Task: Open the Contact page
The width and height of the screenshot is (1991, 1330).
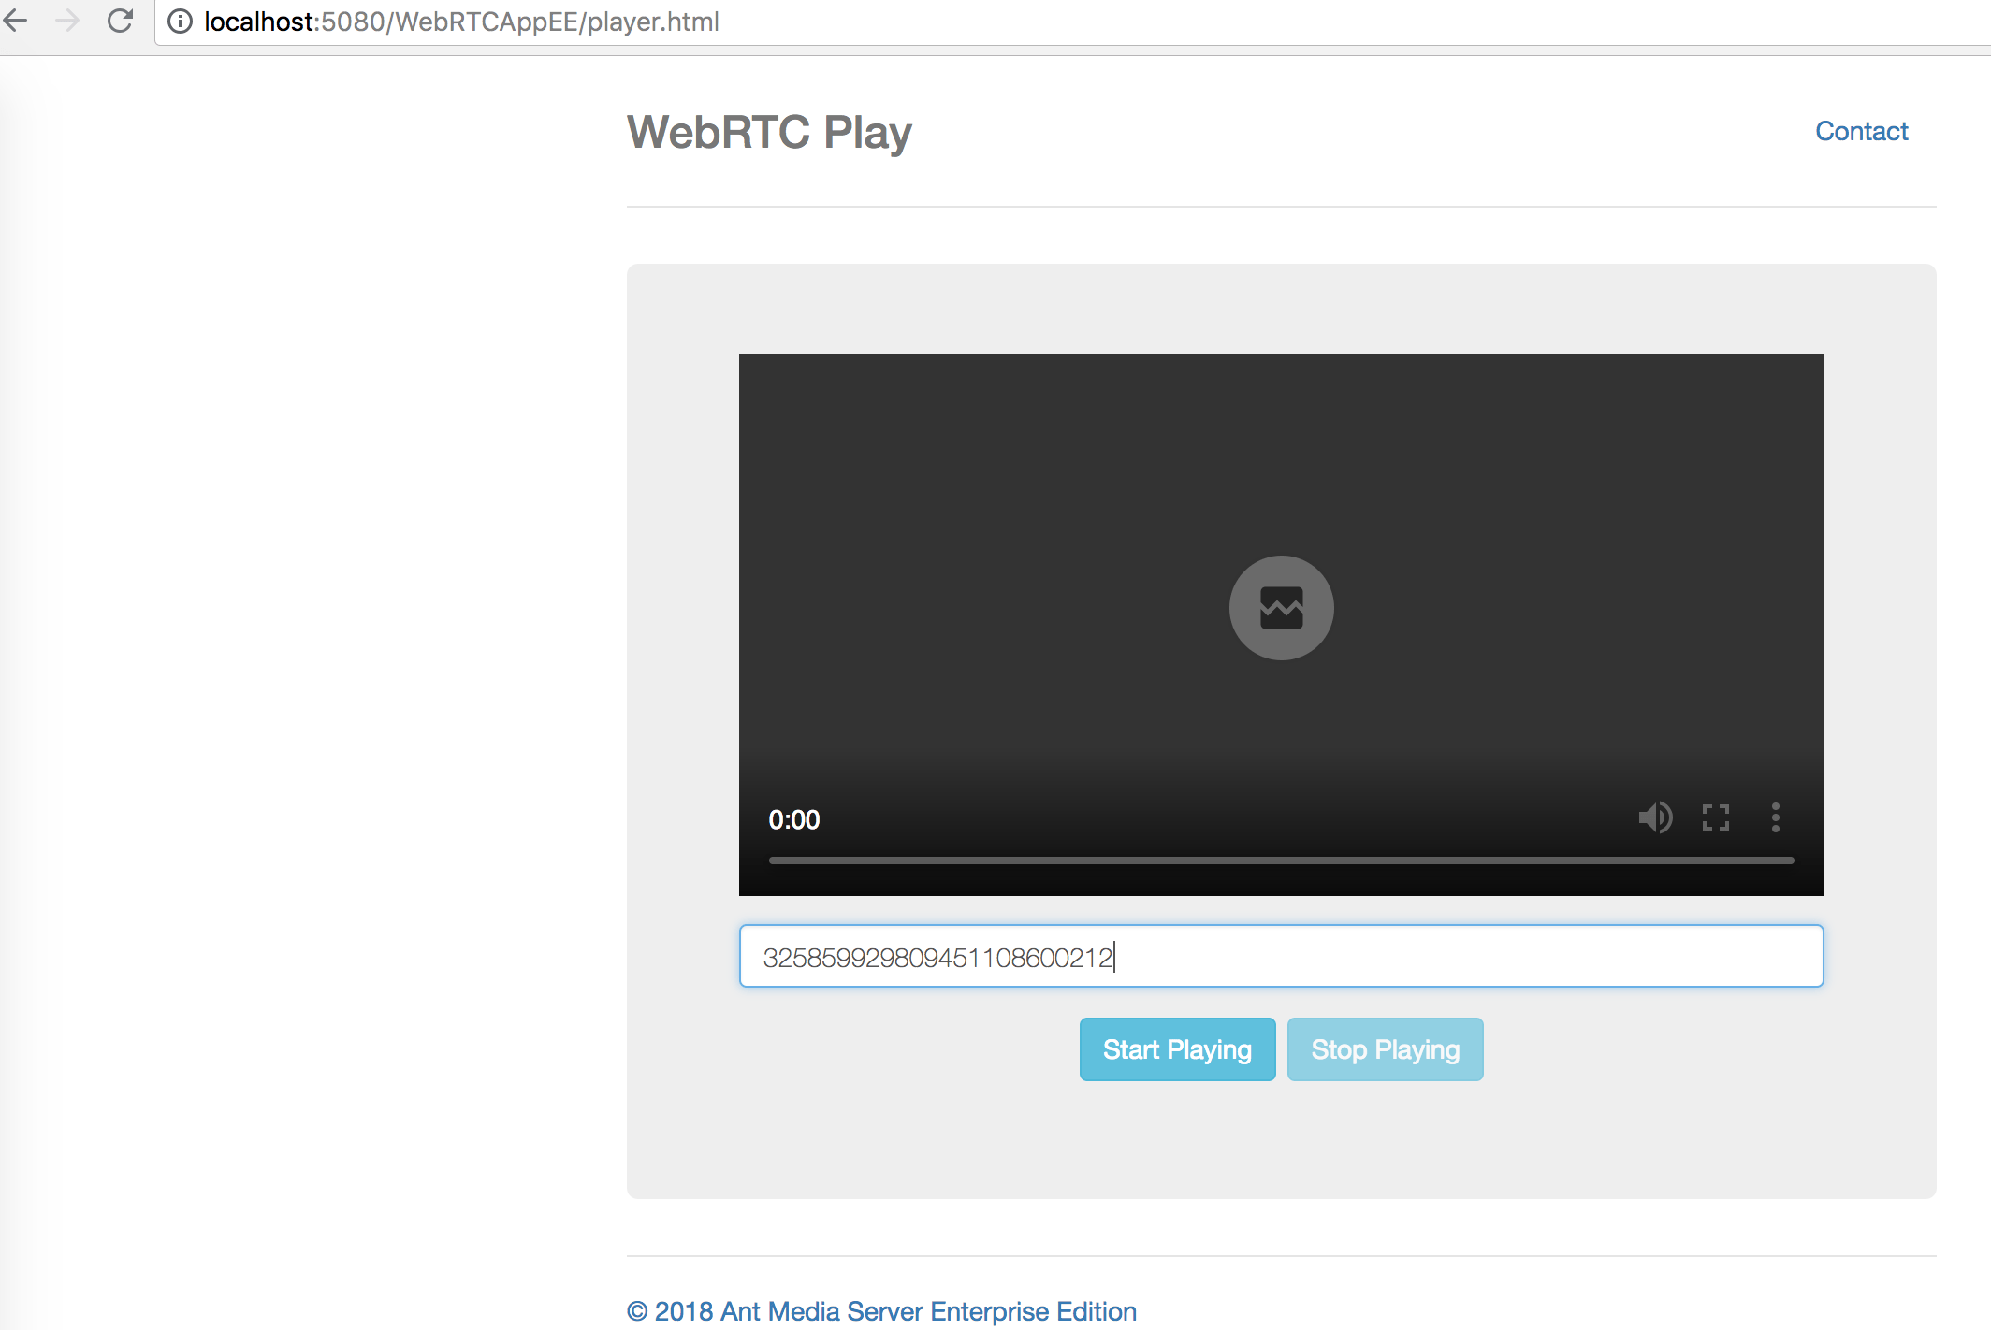Action: (1861, 130)
